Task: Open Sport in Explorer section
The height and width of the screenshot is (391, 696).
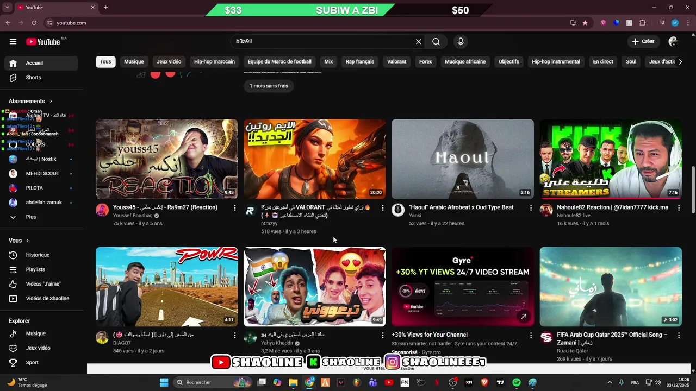Action: pos(41,363)
